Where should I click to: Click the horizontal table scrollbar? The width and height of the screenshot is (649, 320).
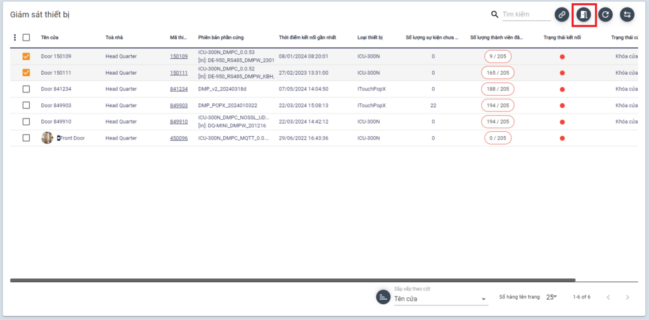293,279
